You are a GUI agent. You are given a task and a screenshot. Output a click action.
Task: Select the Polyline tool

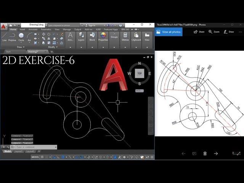[12, 37]
